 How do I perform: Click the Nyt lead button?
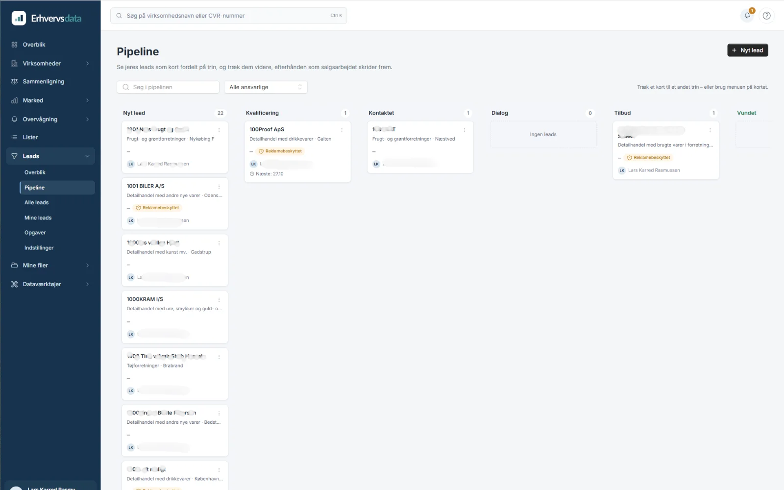pos(747,50)
